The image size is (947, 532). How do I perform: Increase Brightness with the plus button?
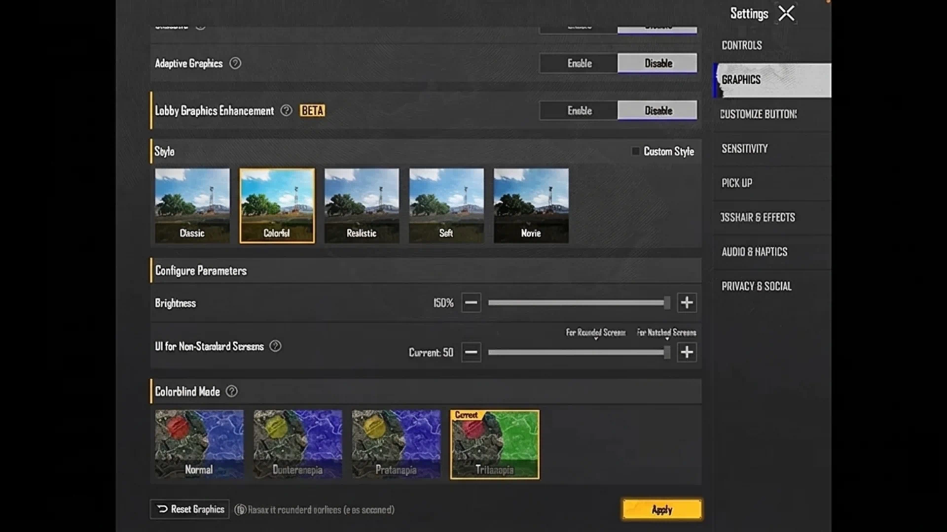pyautogui.click(x=687, y=302)
